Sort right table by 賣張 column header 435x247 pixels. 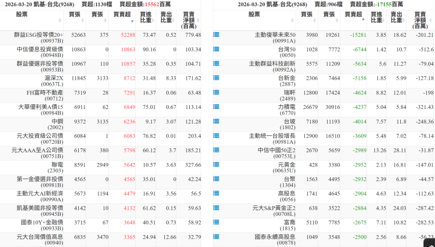[x=329, y=15]
